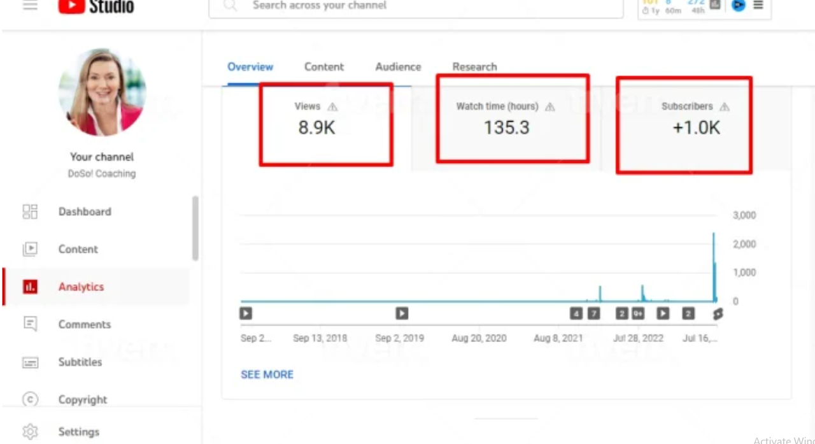Image resolution: width=815 pixels, height=444 pixels.
Task: Click the 'Search across your channel' field
Action: 415,6
